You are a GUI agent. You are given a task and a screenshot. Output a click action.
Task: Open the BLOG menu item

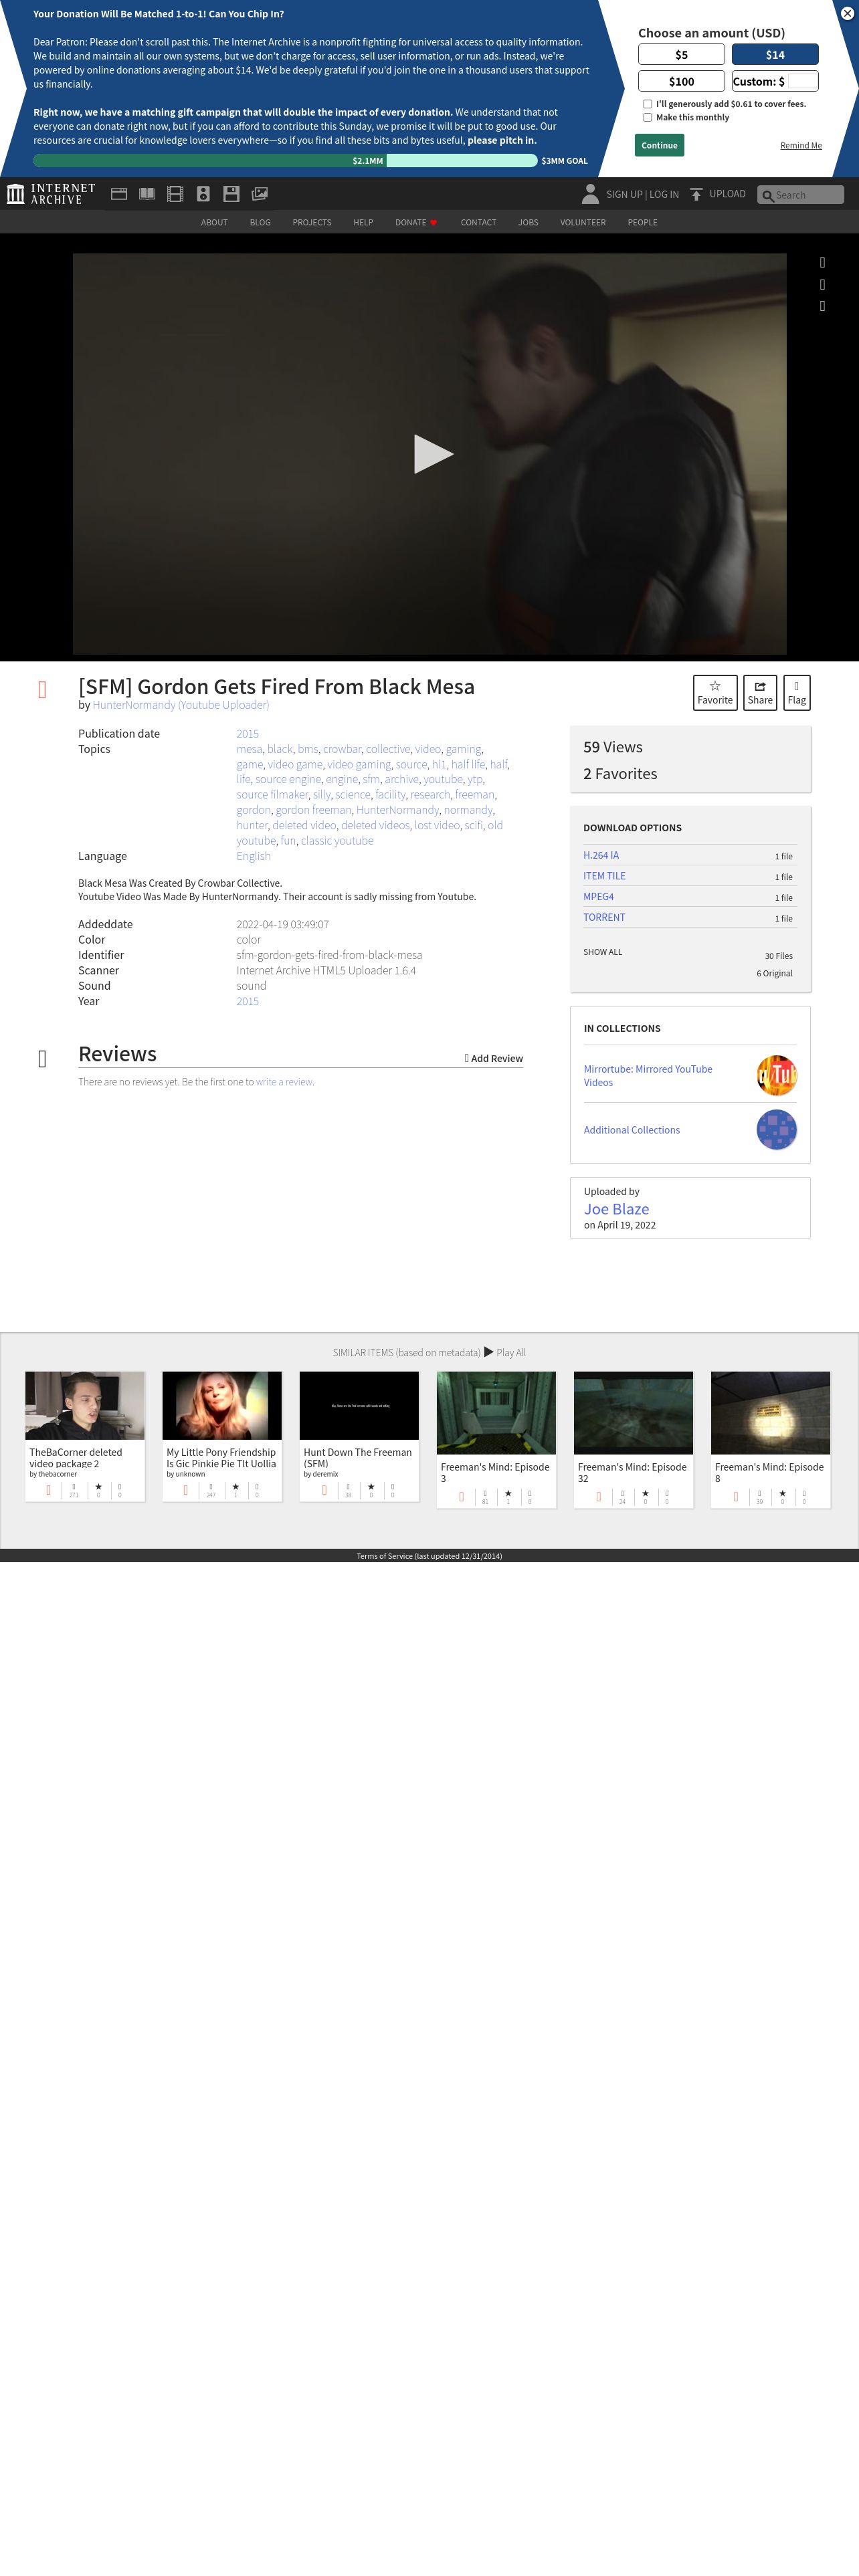click(260, 223)
